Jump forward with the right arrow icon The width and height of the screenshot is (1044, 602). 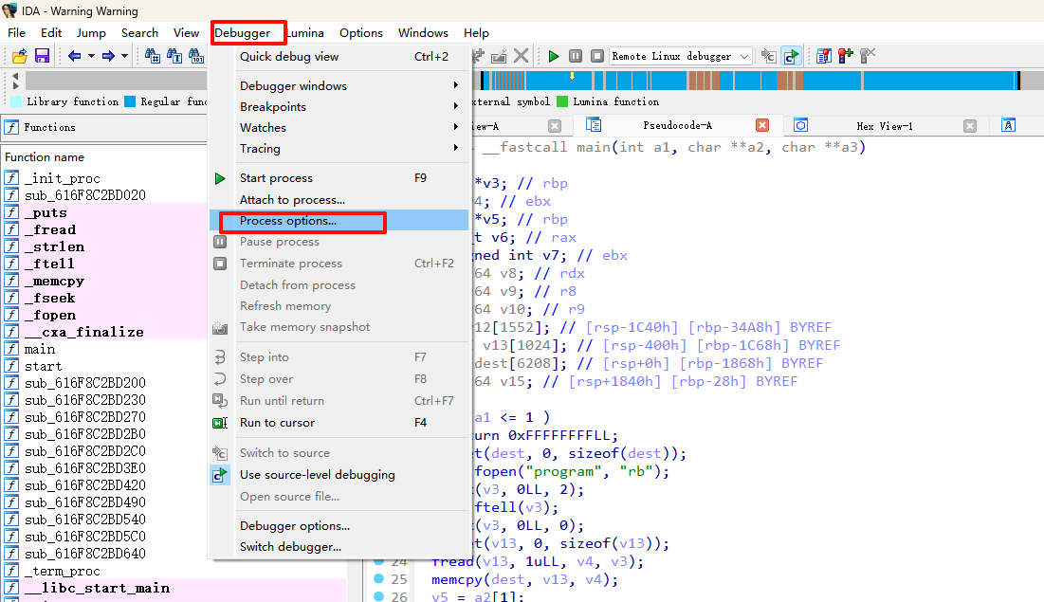coord(108,56)
